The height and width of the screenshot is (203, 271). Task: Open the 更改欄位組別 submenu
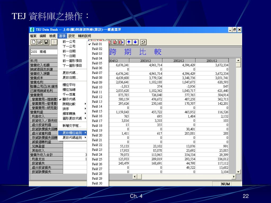72,133
